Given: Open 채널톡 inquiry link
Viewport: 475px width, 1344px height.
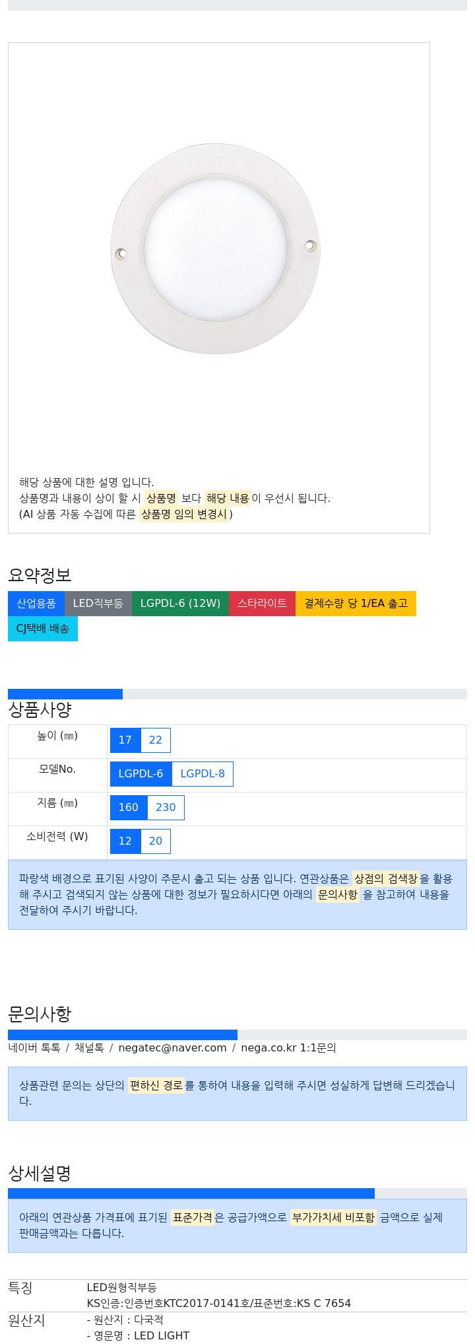Looking at the screenshot, I should [89, 1047].
